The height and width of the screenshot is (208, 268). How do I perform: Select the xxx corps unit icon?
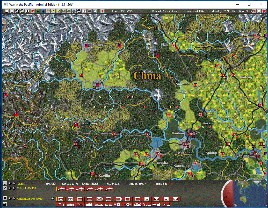89,199
